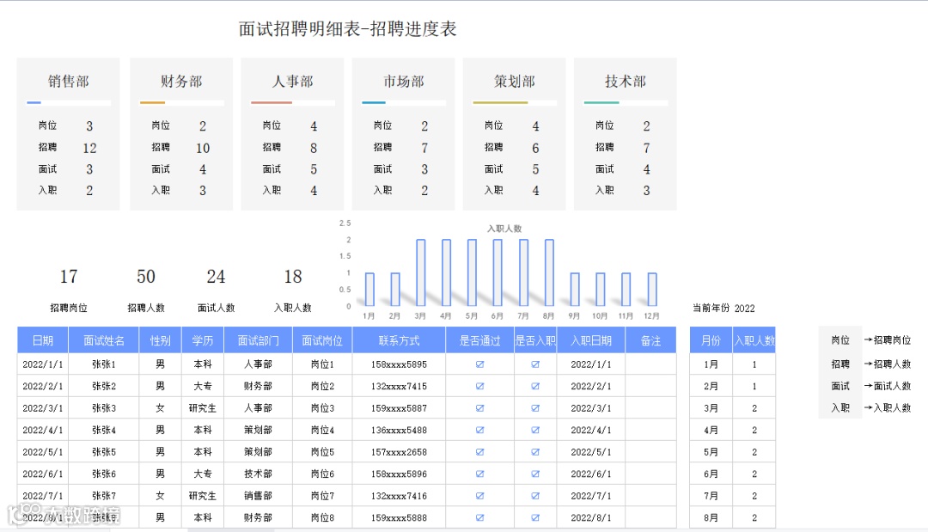This screenshot has width=928, height=532.
Task: Click the blue progress bar under 销售部
Action: tap(34, 103)
